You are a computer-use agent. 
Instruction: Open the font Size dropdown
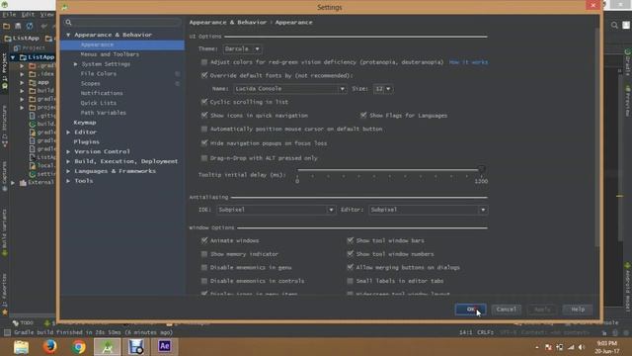[x=383, y=89]
